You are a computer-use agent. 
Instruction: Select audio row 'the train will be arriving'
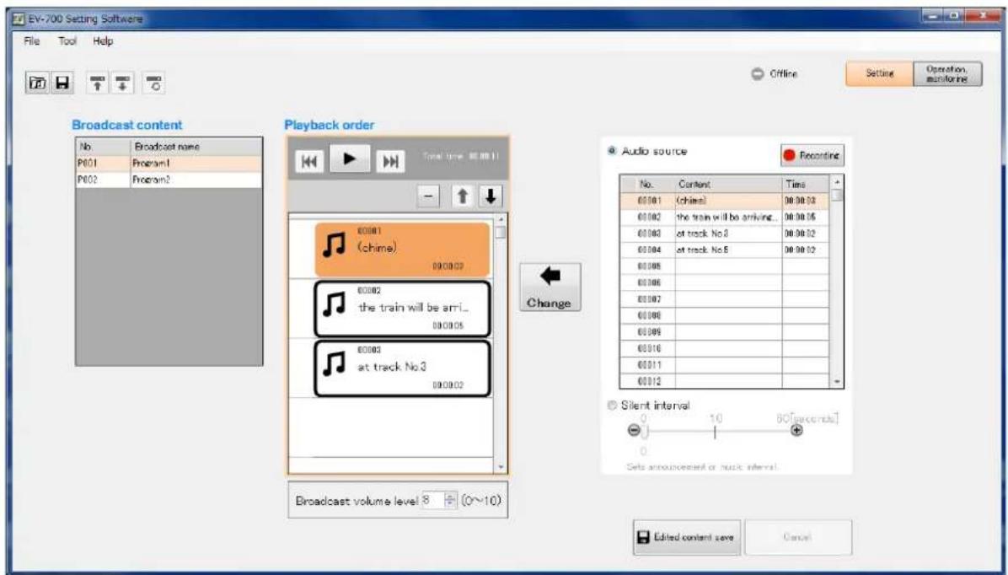pos(725,218)
